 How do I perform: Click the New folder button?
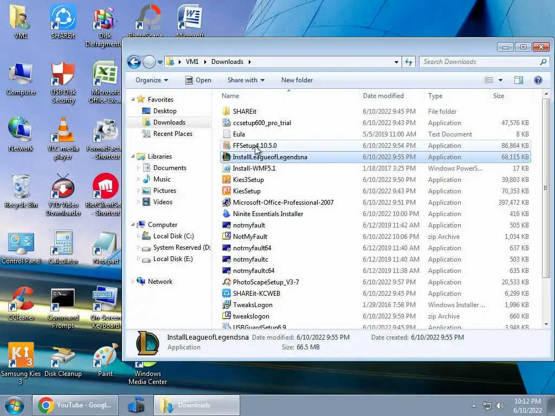tap(297, 80)
